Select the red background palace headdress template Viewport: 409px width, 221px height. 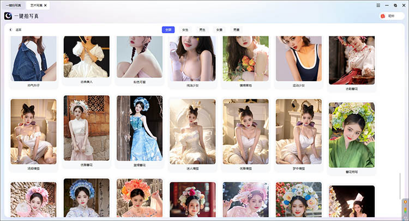click(193, 200)
